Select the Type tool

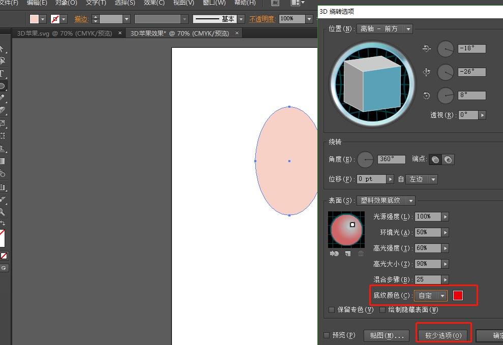4,73
